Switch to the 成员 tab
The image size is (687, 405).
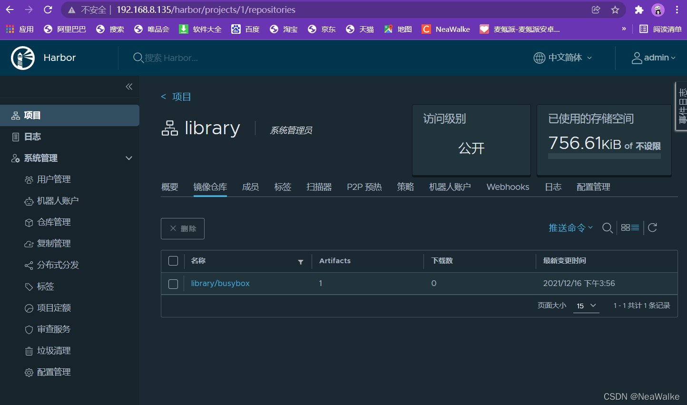pyautogui.click(x=251, y=187)
